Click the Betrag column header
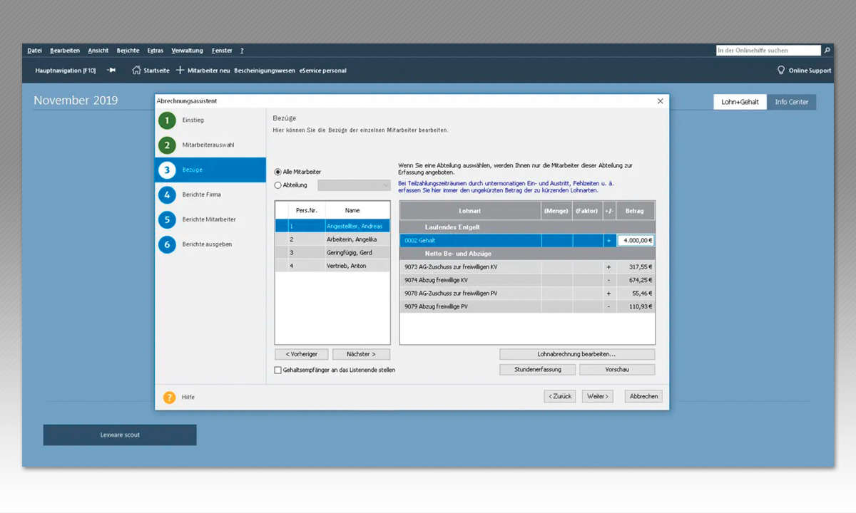The width and height of the screenshot is (856, 513). point(635,210)
